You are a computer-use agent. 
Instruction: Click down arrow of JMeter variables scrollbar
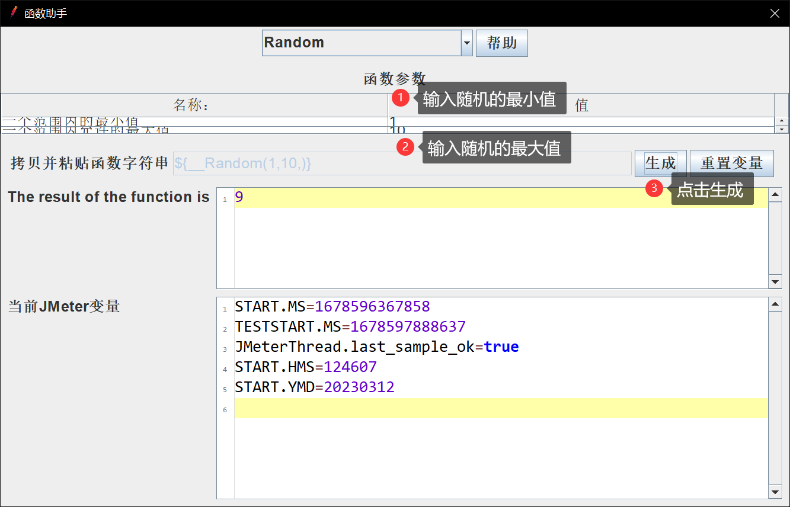tap(775, 492)
